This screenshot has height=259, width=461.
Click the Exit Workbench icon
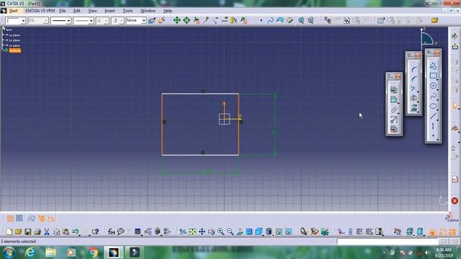coord(455,47)
